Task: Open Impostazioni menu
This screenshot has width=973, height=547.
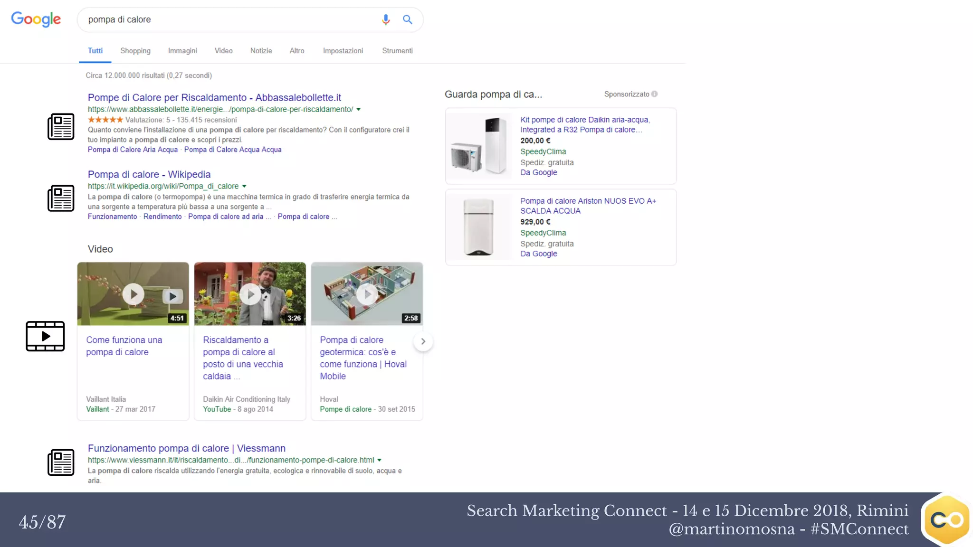Action: [343, 51]
